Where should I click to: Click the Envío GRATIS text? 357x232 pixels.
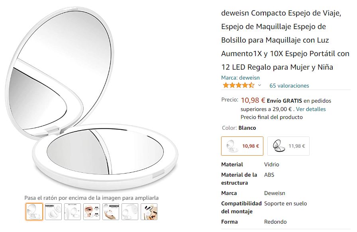[284, 101]
